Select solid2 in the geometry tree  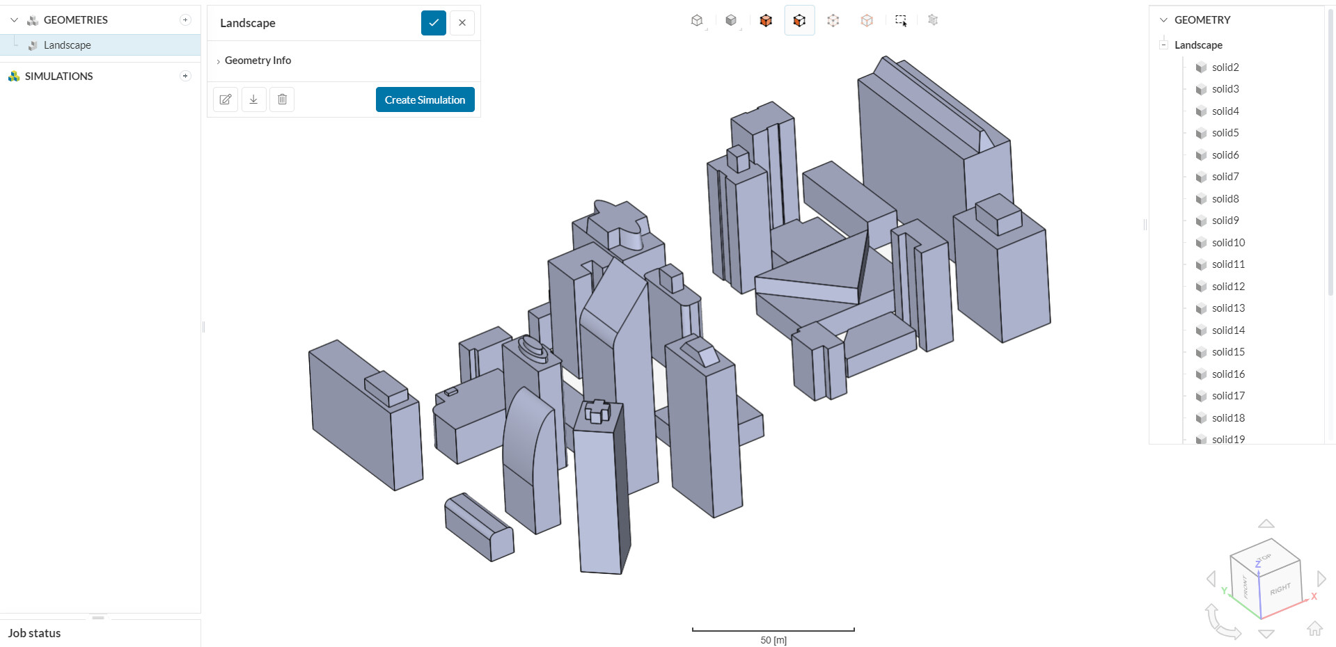(x=1225, y=67)
